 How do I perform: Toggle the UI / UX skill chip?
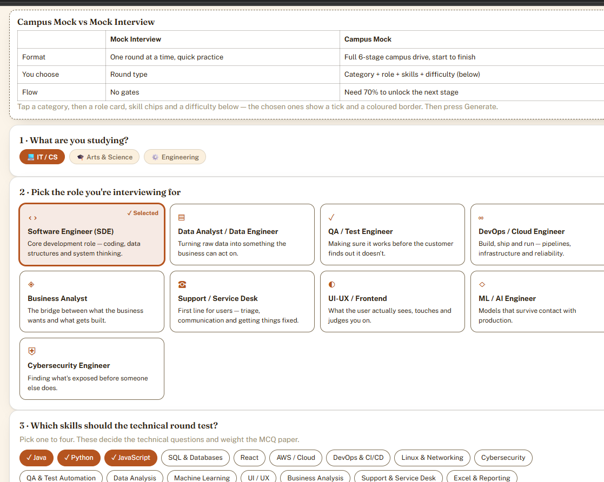[258, 477]
